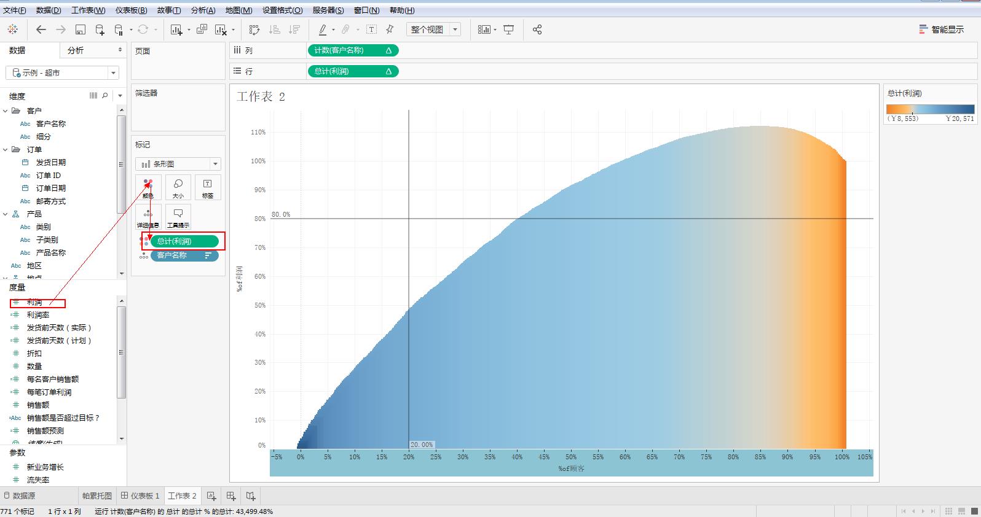Pause automatic updates
Screen dimensions: 981x517
[x=119, y=29]
